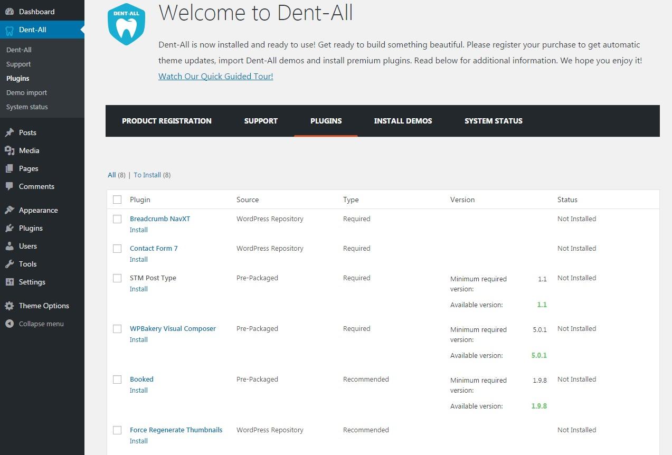The image size is (672, 455).
Task: Click the Source column header
Action: (248, 200)
